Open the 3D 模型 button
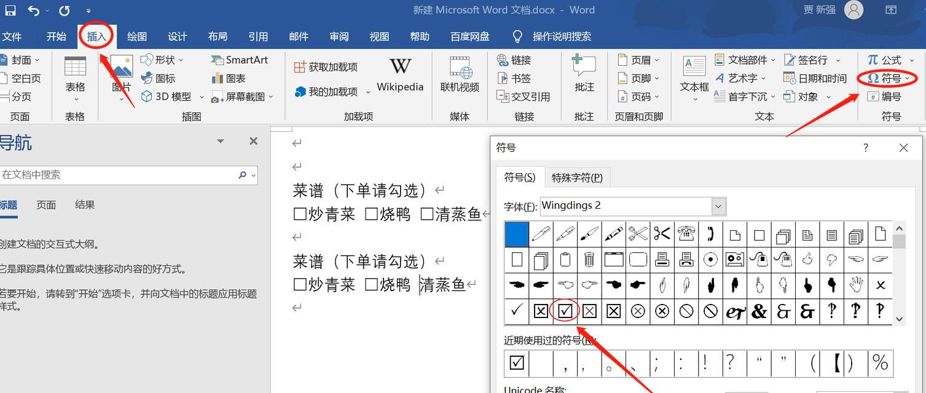Screen dimensions: 926x393 pyautogui.click(x=172, y=97)
